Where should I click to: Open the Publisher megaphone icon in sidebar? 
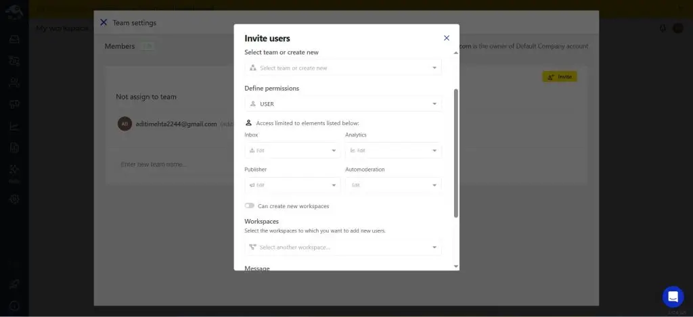tap(14, 104)
